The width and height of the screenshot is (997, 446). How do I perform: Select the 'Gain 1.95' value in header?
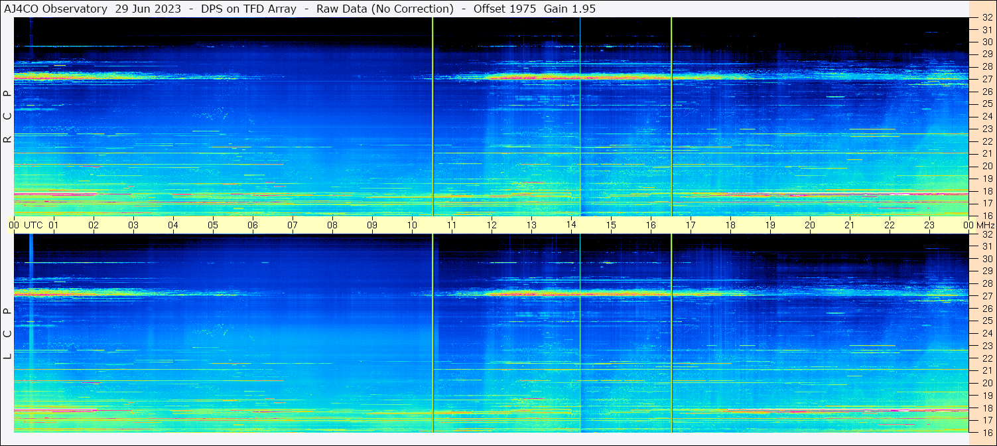[x=570, y=9]
